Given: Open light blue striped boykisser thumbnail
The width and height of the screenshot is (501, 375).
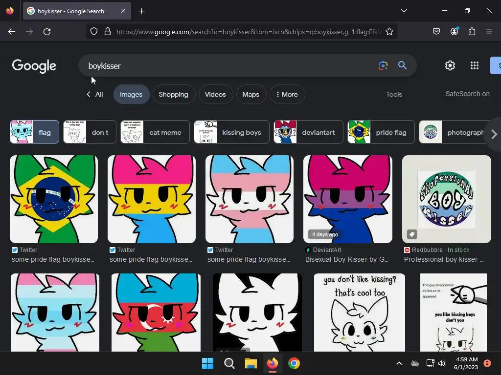Looking at the screenshot, I should [x=55, y=312].
